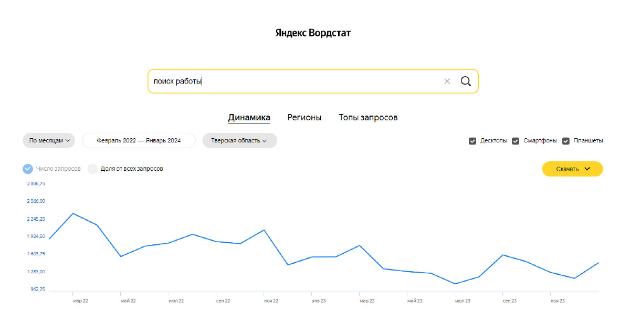Click the 2 886,75 value on the y-axis
Image resolution: width=630 pixels, height=331 pixels.
coord(36,183)
